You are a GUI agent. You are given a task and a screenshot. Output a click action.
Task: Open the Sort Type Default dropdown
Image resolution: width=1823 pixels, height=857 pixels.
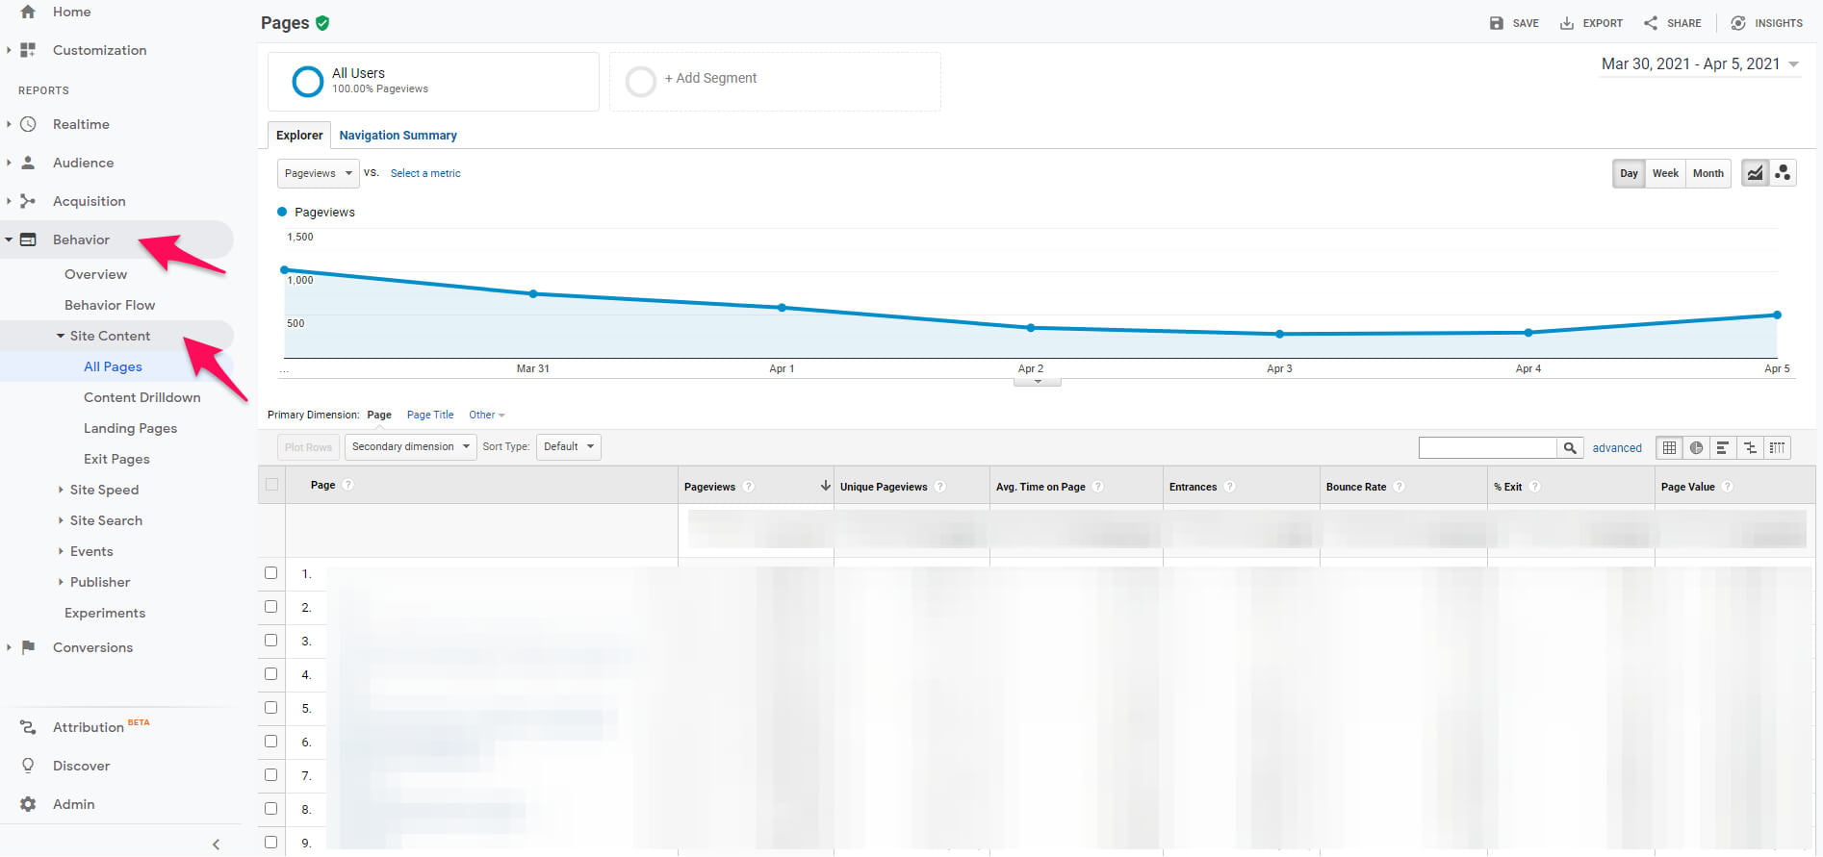(x=569, y=446)
